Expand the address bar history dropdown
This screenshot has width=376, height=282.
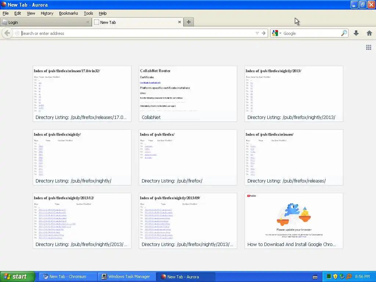(x=257, y=33)
